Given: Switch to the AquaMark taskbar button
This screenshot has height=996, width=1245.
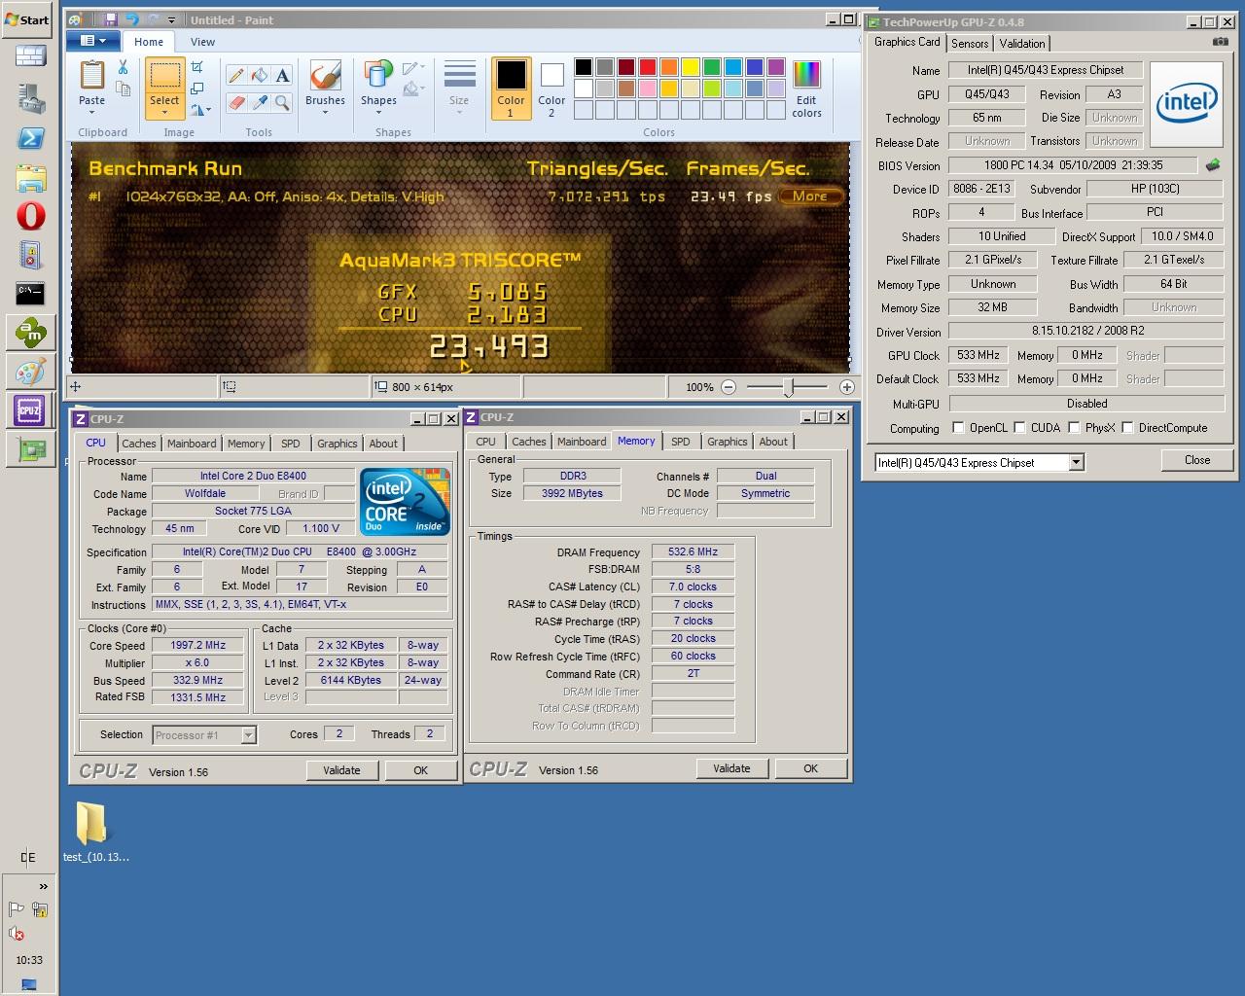Looking at the screenshot, I should point(30,334).
